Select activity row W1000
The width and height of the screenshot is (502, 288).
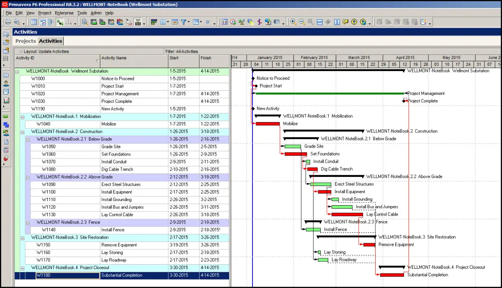point(124,79)
